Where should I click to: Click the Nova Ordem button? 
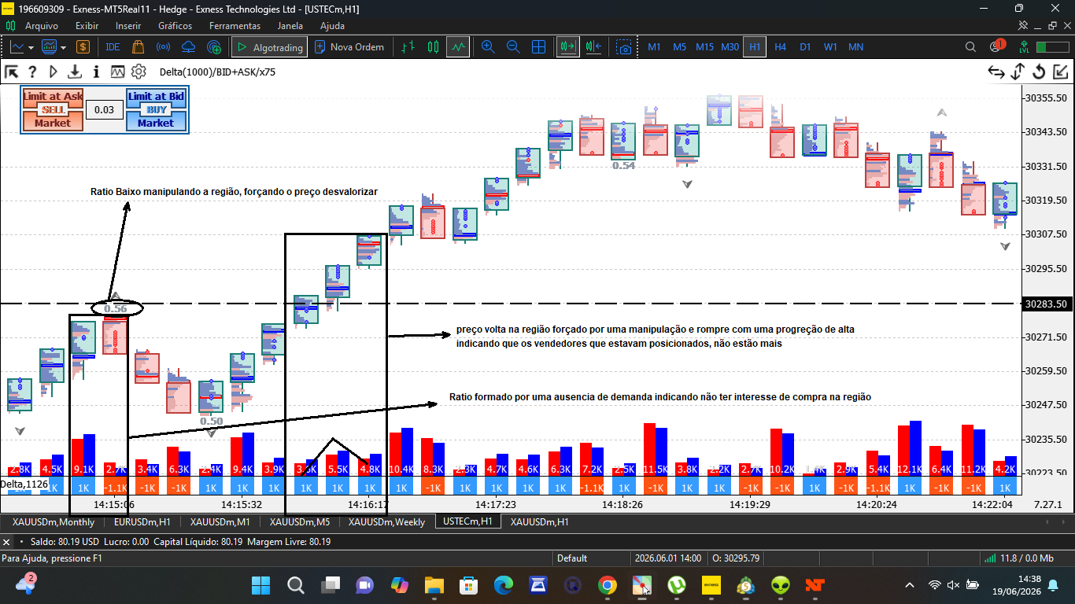tap(349, 47)
